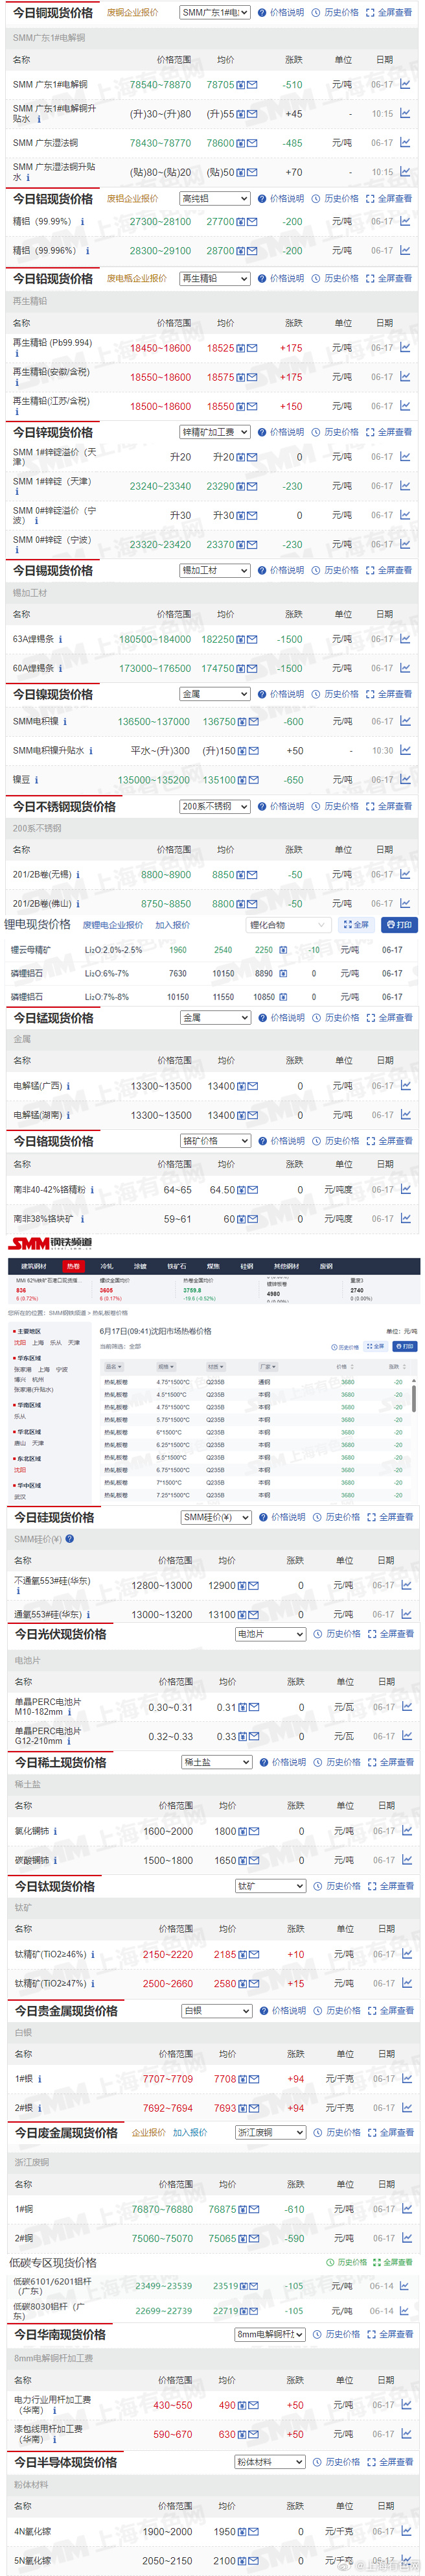
Task: Click SMM 钢铁频道 logo
Action: click(x=51, y=1243)
